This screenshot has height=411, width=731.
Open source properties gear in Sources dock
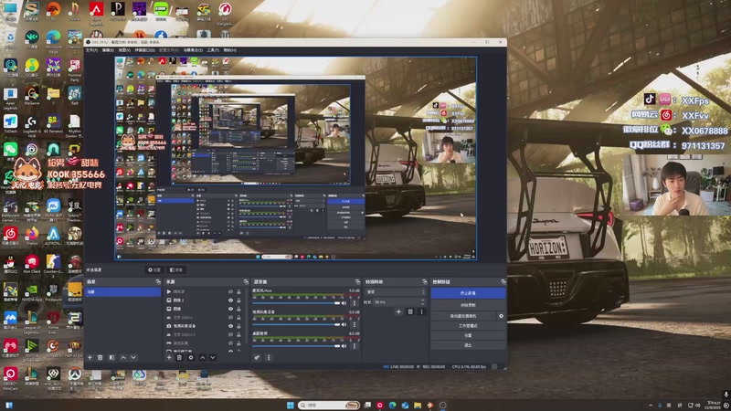[x=191, y=357]
